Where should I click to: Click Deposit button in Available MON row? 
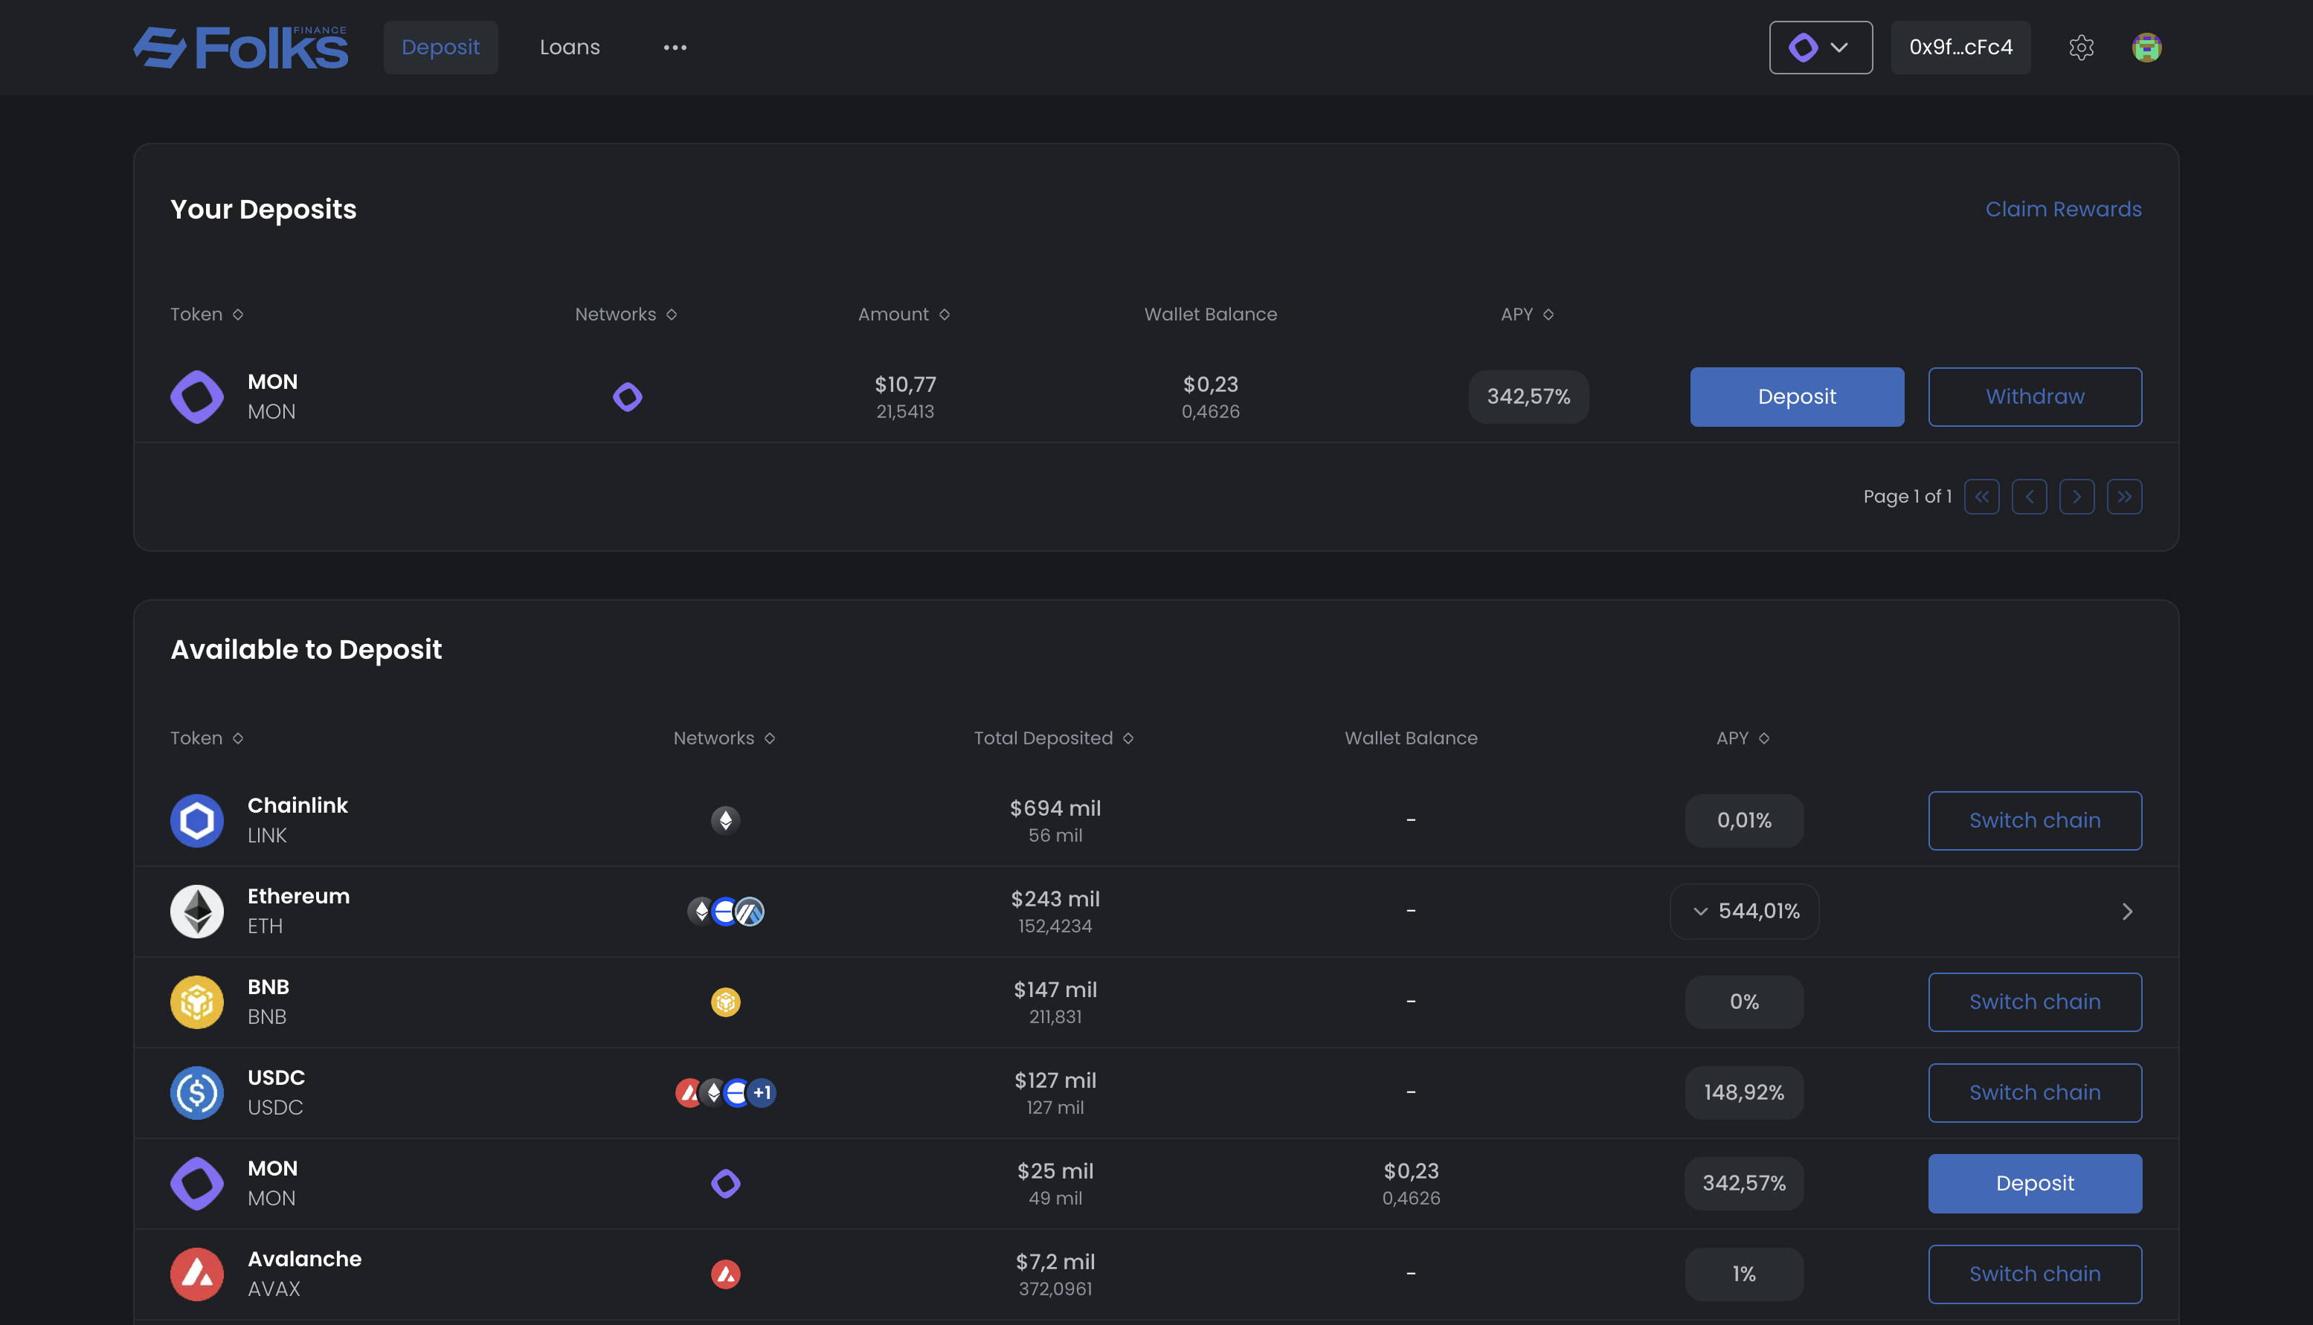[2036, 1184]
